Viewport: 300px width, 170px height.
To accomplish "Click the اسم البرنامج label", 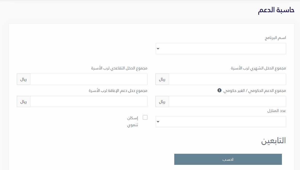I will coord(275,38).
